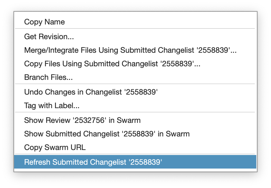Select the Tag with Label... entry
The image size is (271, 188).
[x=135, y=105]
